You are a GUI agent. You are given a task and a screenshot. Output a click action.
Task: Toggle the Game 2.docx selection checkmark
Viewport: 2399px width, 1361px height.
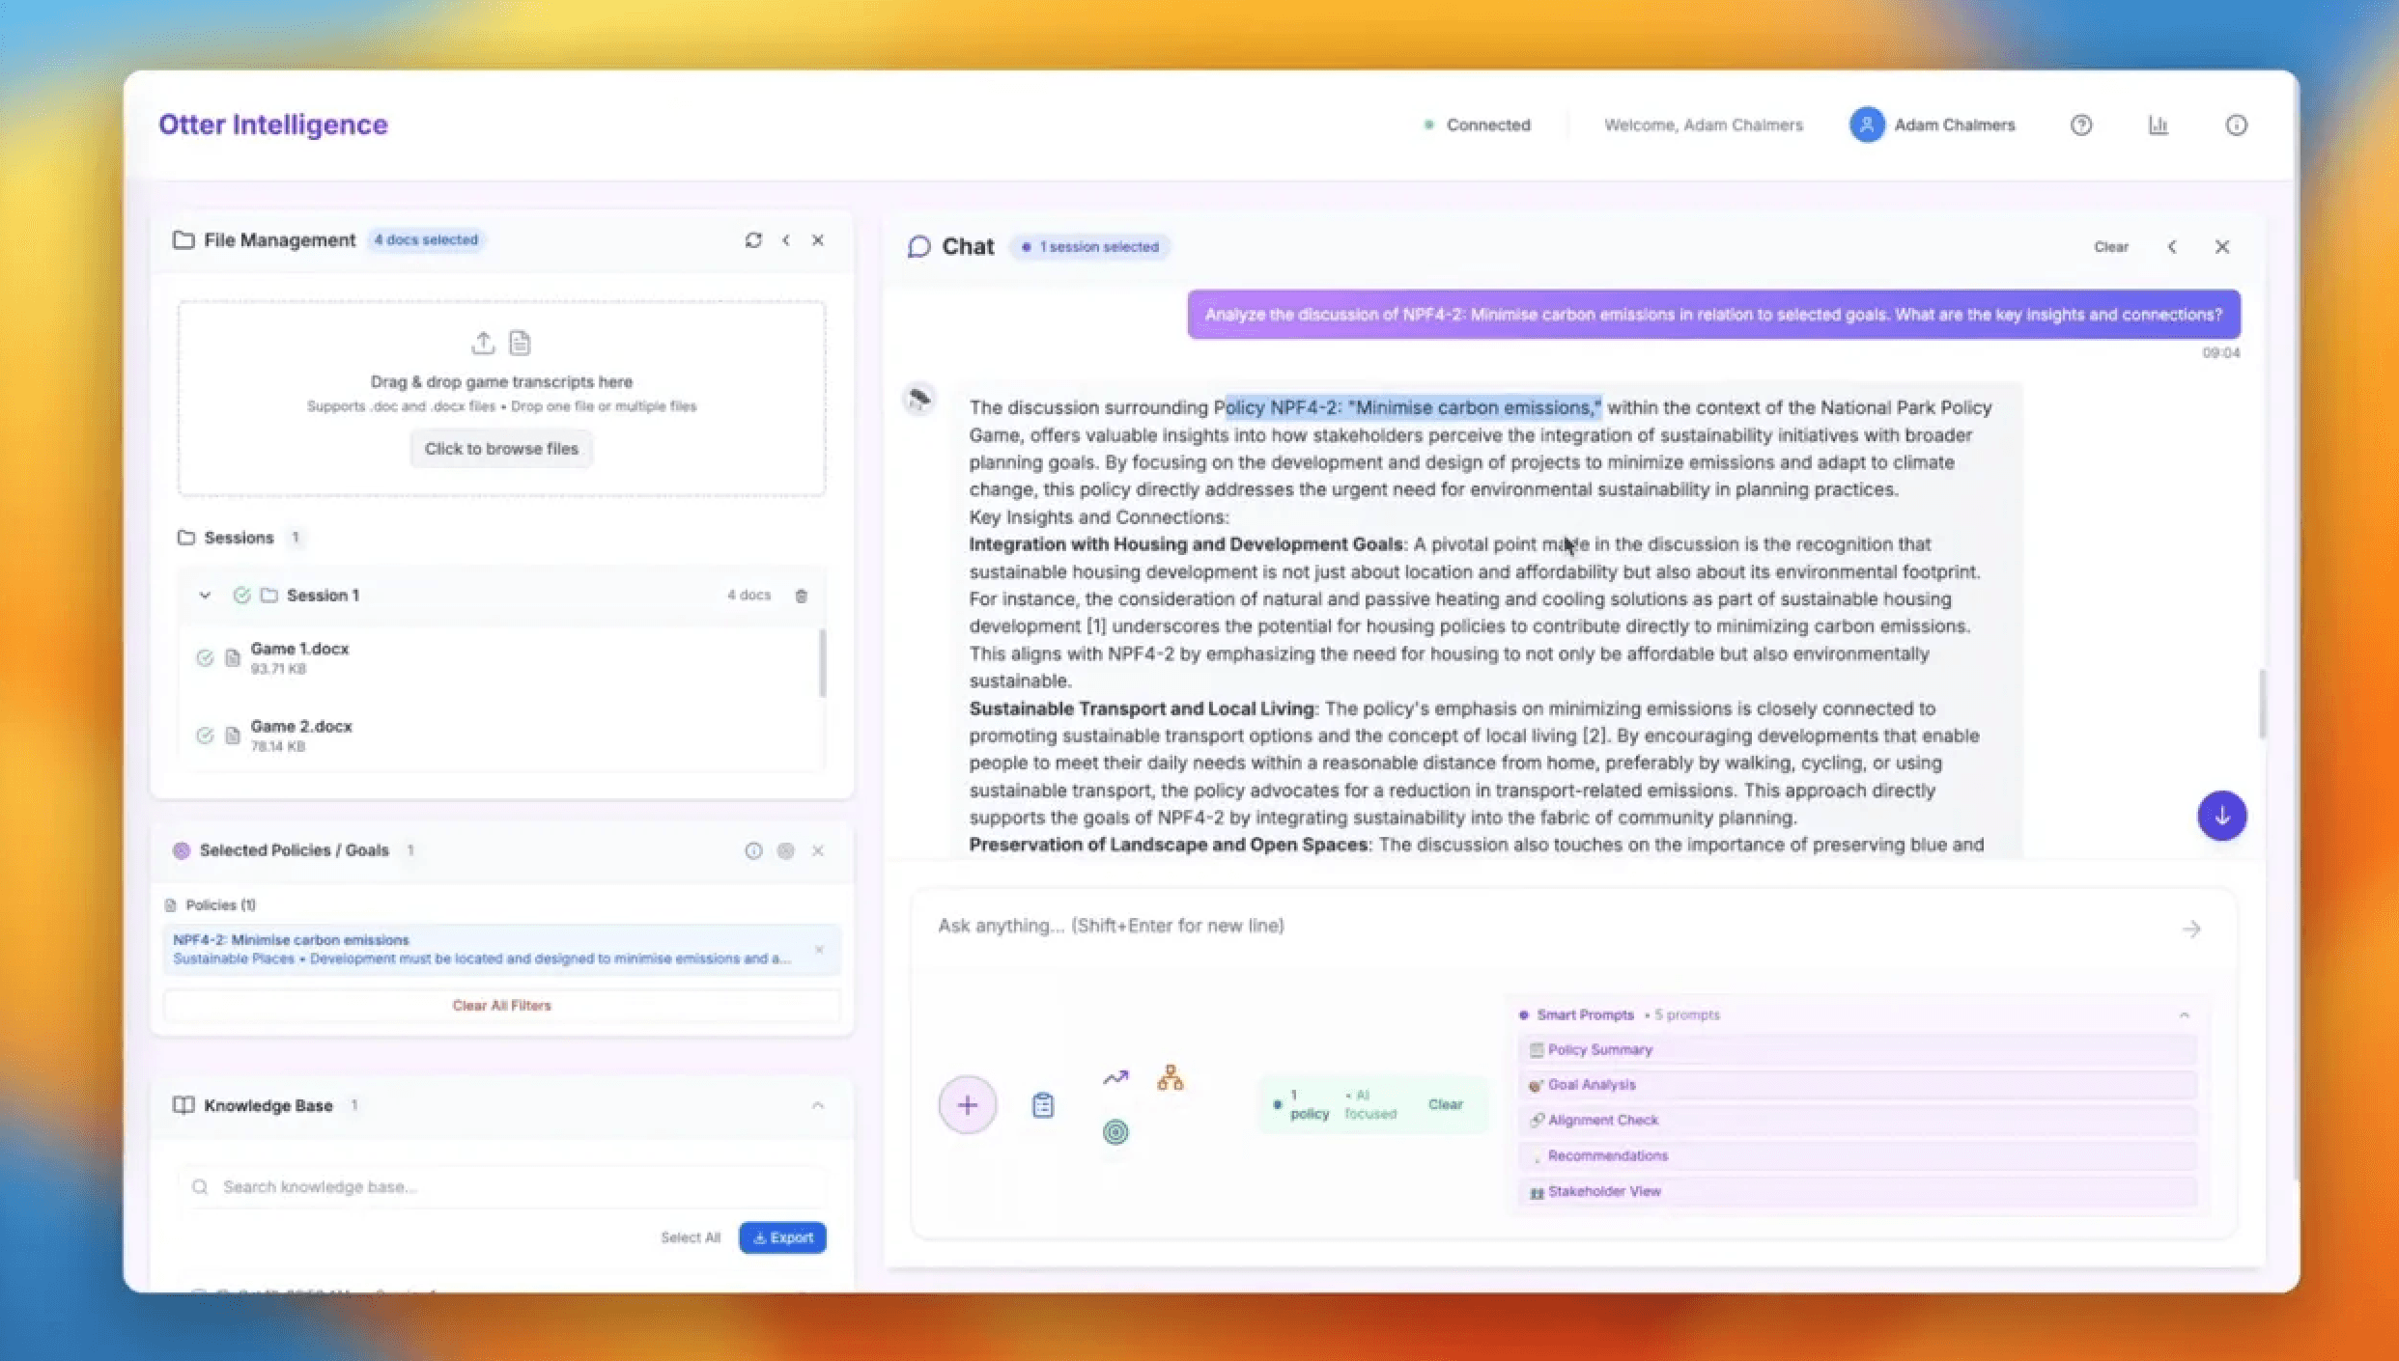(205, 736)
